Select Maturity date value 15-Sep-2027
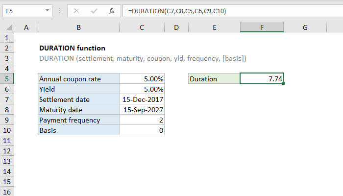This screenshot has height=196, width=343. tap(142, 110)
